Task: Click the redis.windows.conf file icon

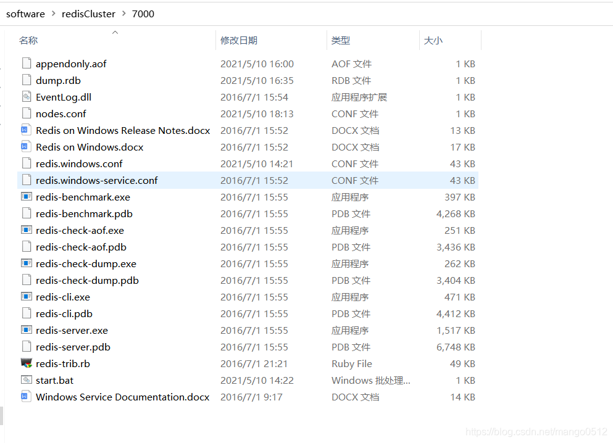Action: [x=26, y=164]
